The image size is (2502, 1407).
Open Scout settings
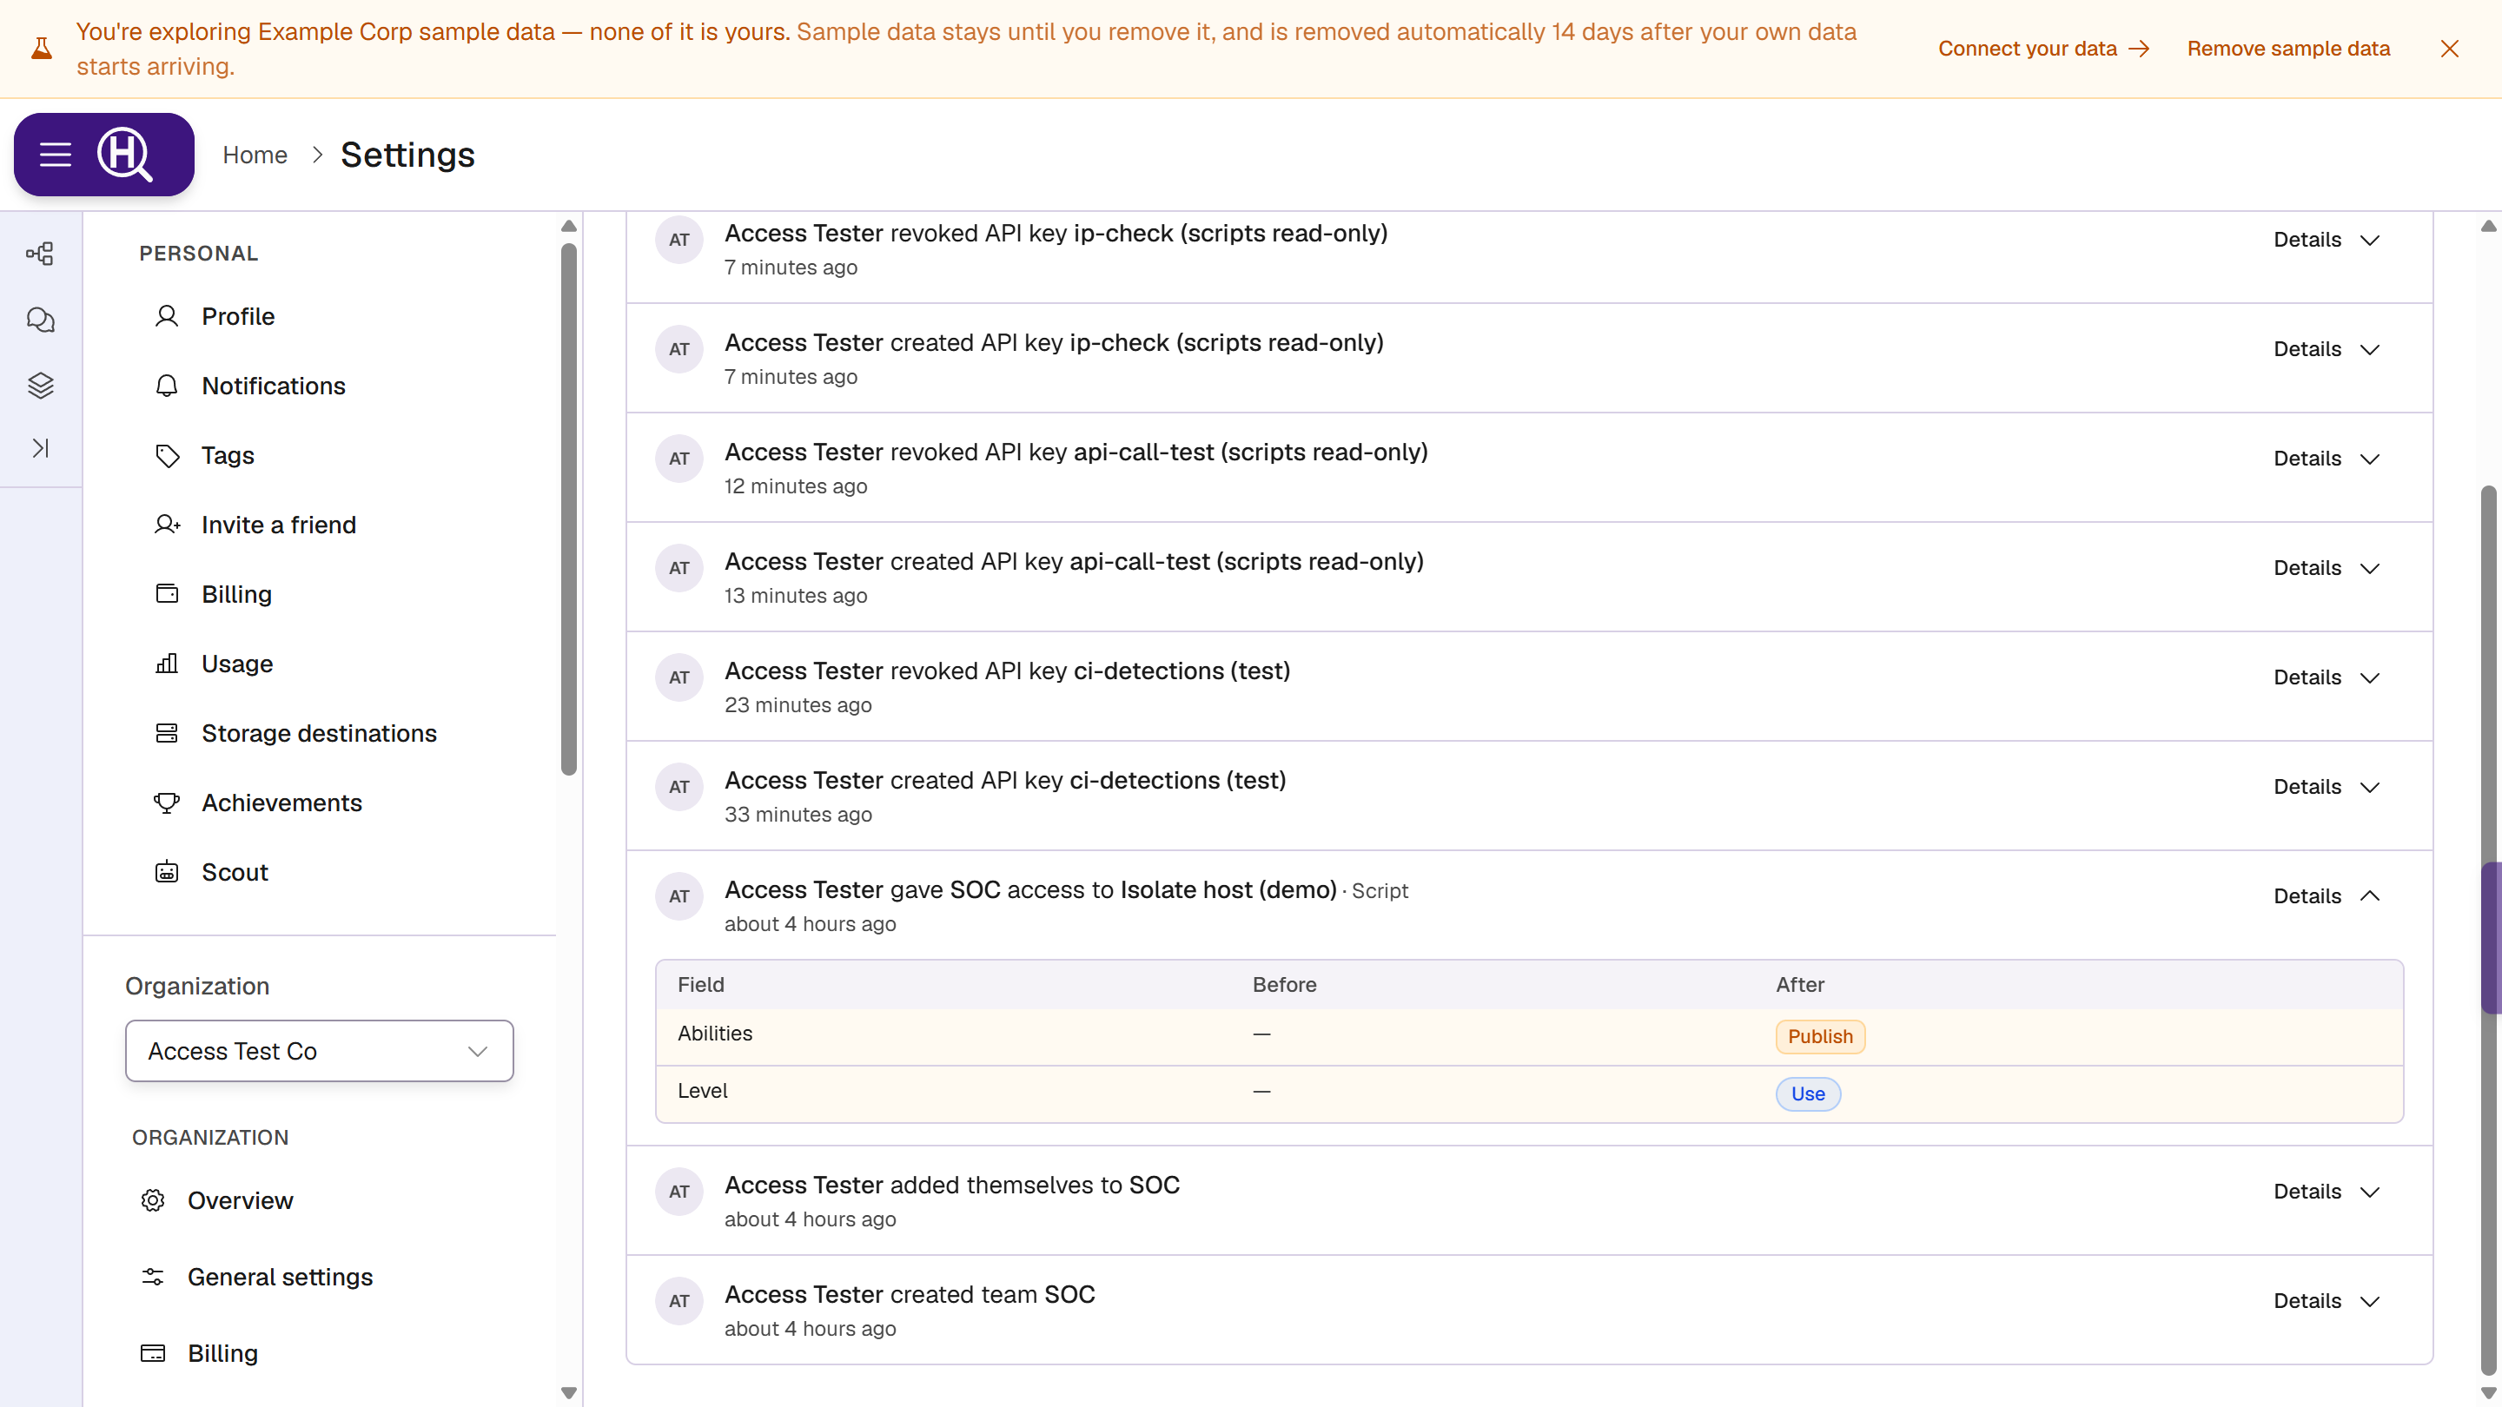234,872
